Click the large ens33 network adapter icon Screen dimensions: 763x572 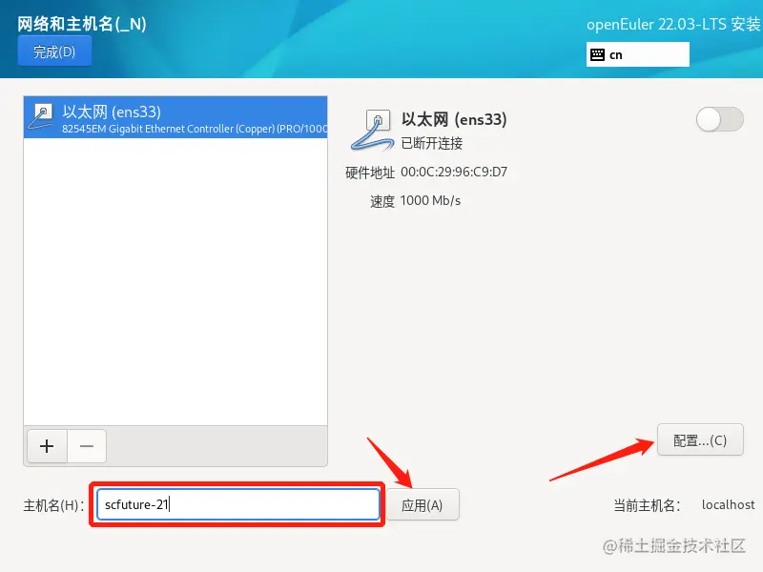click(372, 130)
